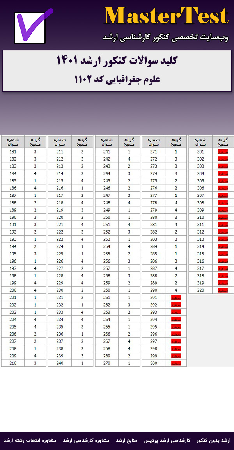Image resolution: width=234 pixels, height=450 pixels.
Task: Click the question number 211 cell
Action: (x=60, y=152)
